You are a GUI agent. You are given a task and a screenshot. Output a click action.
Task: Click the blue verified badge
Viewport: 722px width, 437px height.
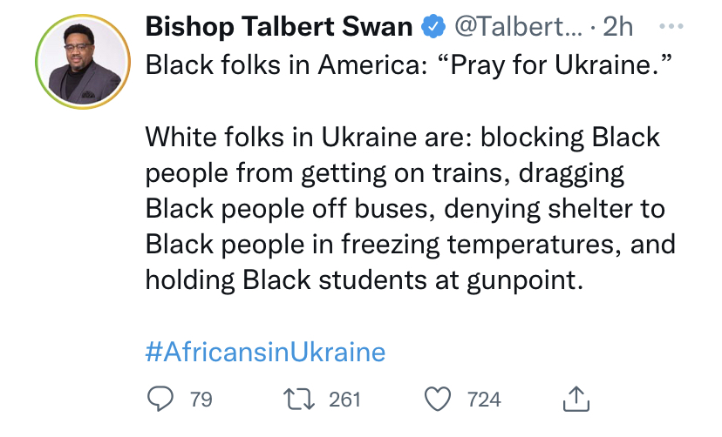[433, 28]
